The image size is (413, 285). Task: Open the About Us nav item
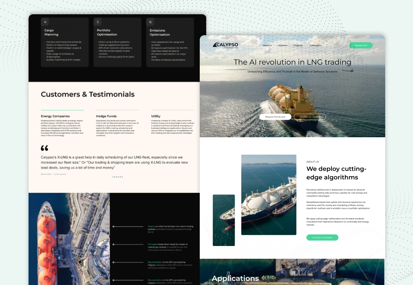[267, 45]
